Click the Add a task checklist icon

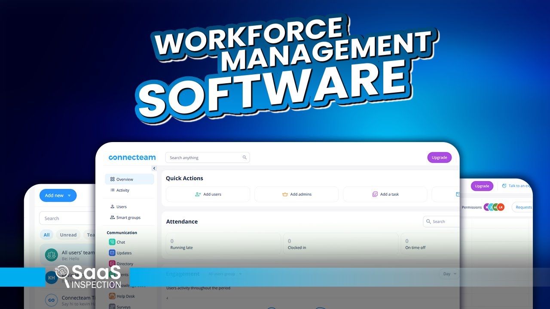[375, 194]
